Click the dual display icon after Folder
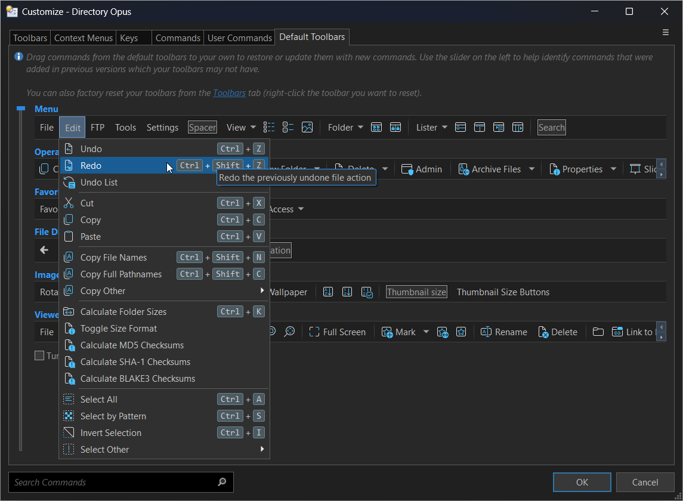The image size is (683, 501). tap(395, 127)
